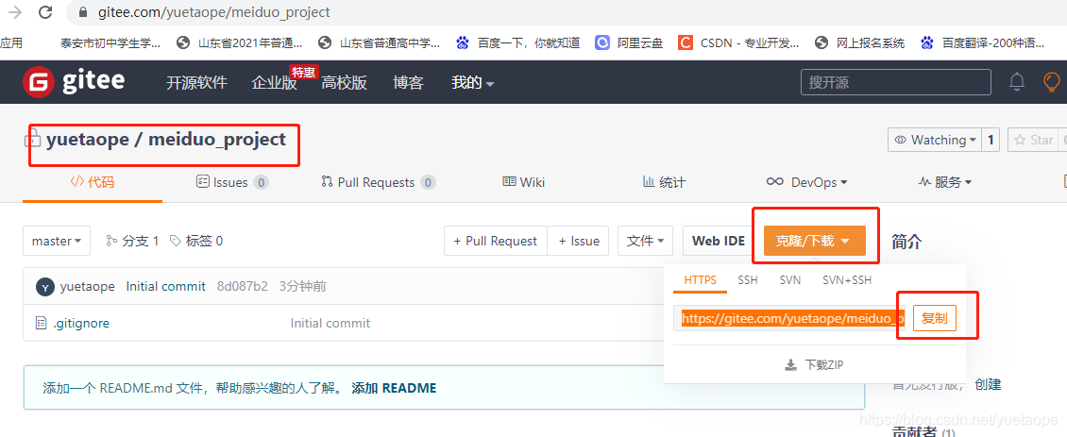Star the repository
The width and height of the screenshot is (1067, 437).
pyautogui.click(x=1033, y=140)
